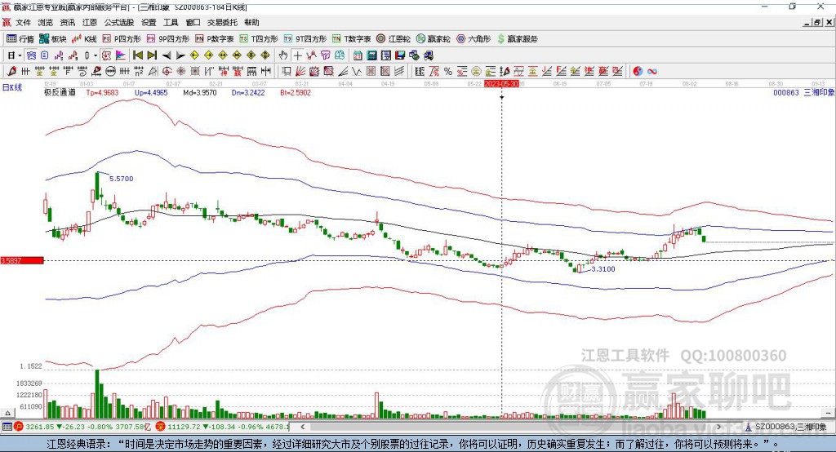Jump to last bar icon
The image size is (836, 452).
point(152,55)
